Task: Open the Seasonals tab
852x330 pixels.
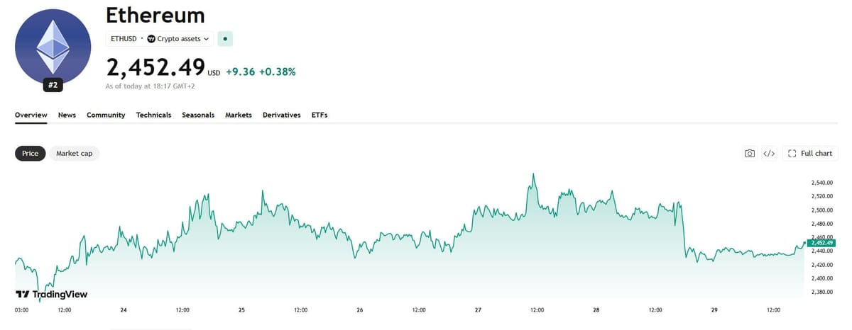Action: (198, 115)
